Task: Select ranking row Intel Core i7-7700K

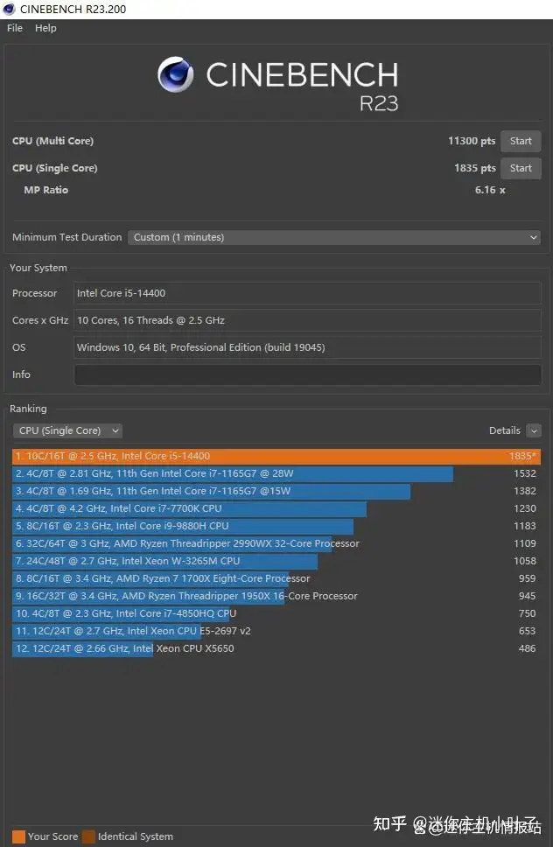Action: 276,508
